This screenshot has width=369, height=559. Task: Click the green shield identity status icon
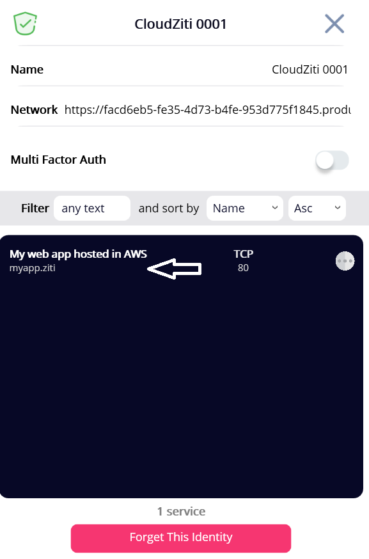[x=26, y=24]
